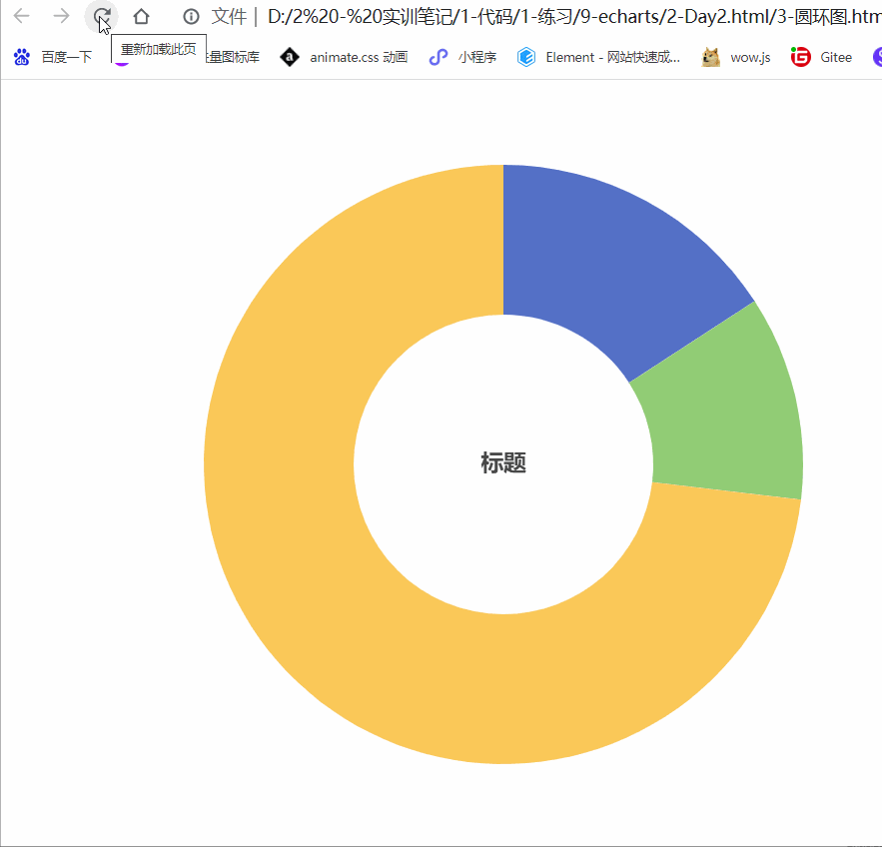This screenshot has height=847, width=882.
Task: Click the animate.css diamond icon
Action: tap(289, 57)
